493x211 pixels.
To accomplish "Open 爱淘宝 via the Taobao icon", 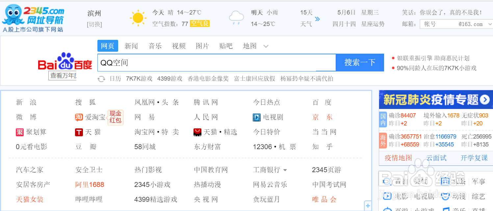I will (79, 117).
